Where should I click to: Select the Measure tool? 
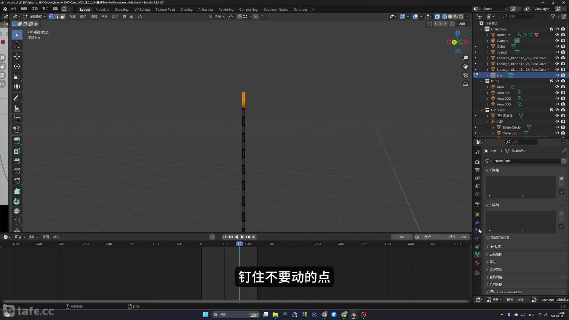point(17,108)
